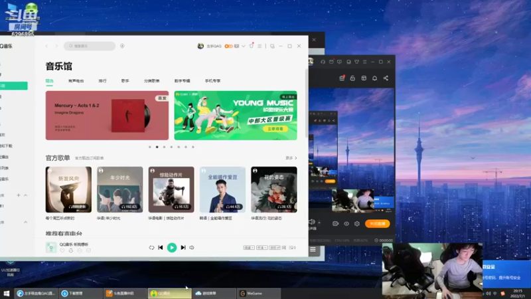Viewport: 531px width, 299px height.
Task: Open the 倍速 playback speed dropdown
Action: click(248, 248)
